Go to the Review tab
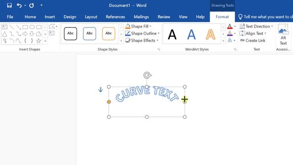293x165 pixels. click(x=164, y=17)
